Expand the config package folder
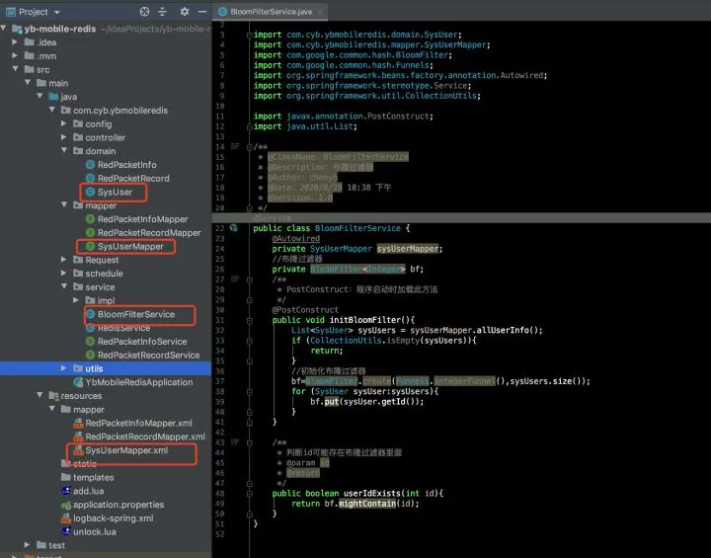The image size is (711, 558). [64, 124]
